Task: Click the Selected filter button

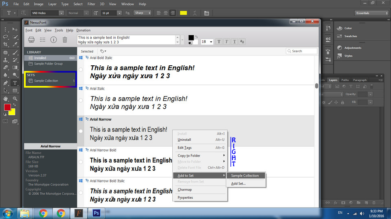Action: point(87,51)
